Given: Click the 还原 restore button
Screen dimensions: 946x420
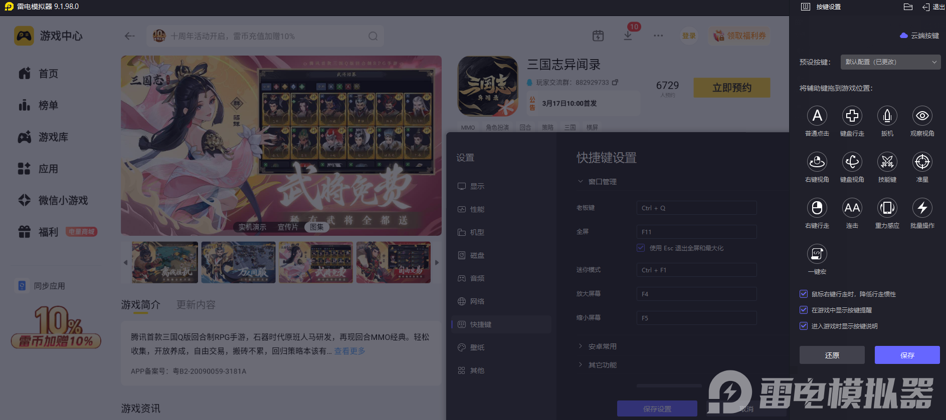Looking at the screenshot, I should pos(832,355).
